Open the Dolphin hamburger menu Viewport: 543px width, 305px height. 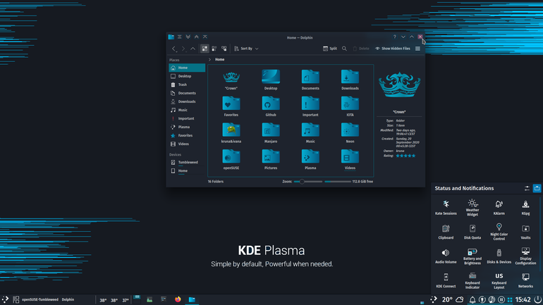tap(417, 49)
